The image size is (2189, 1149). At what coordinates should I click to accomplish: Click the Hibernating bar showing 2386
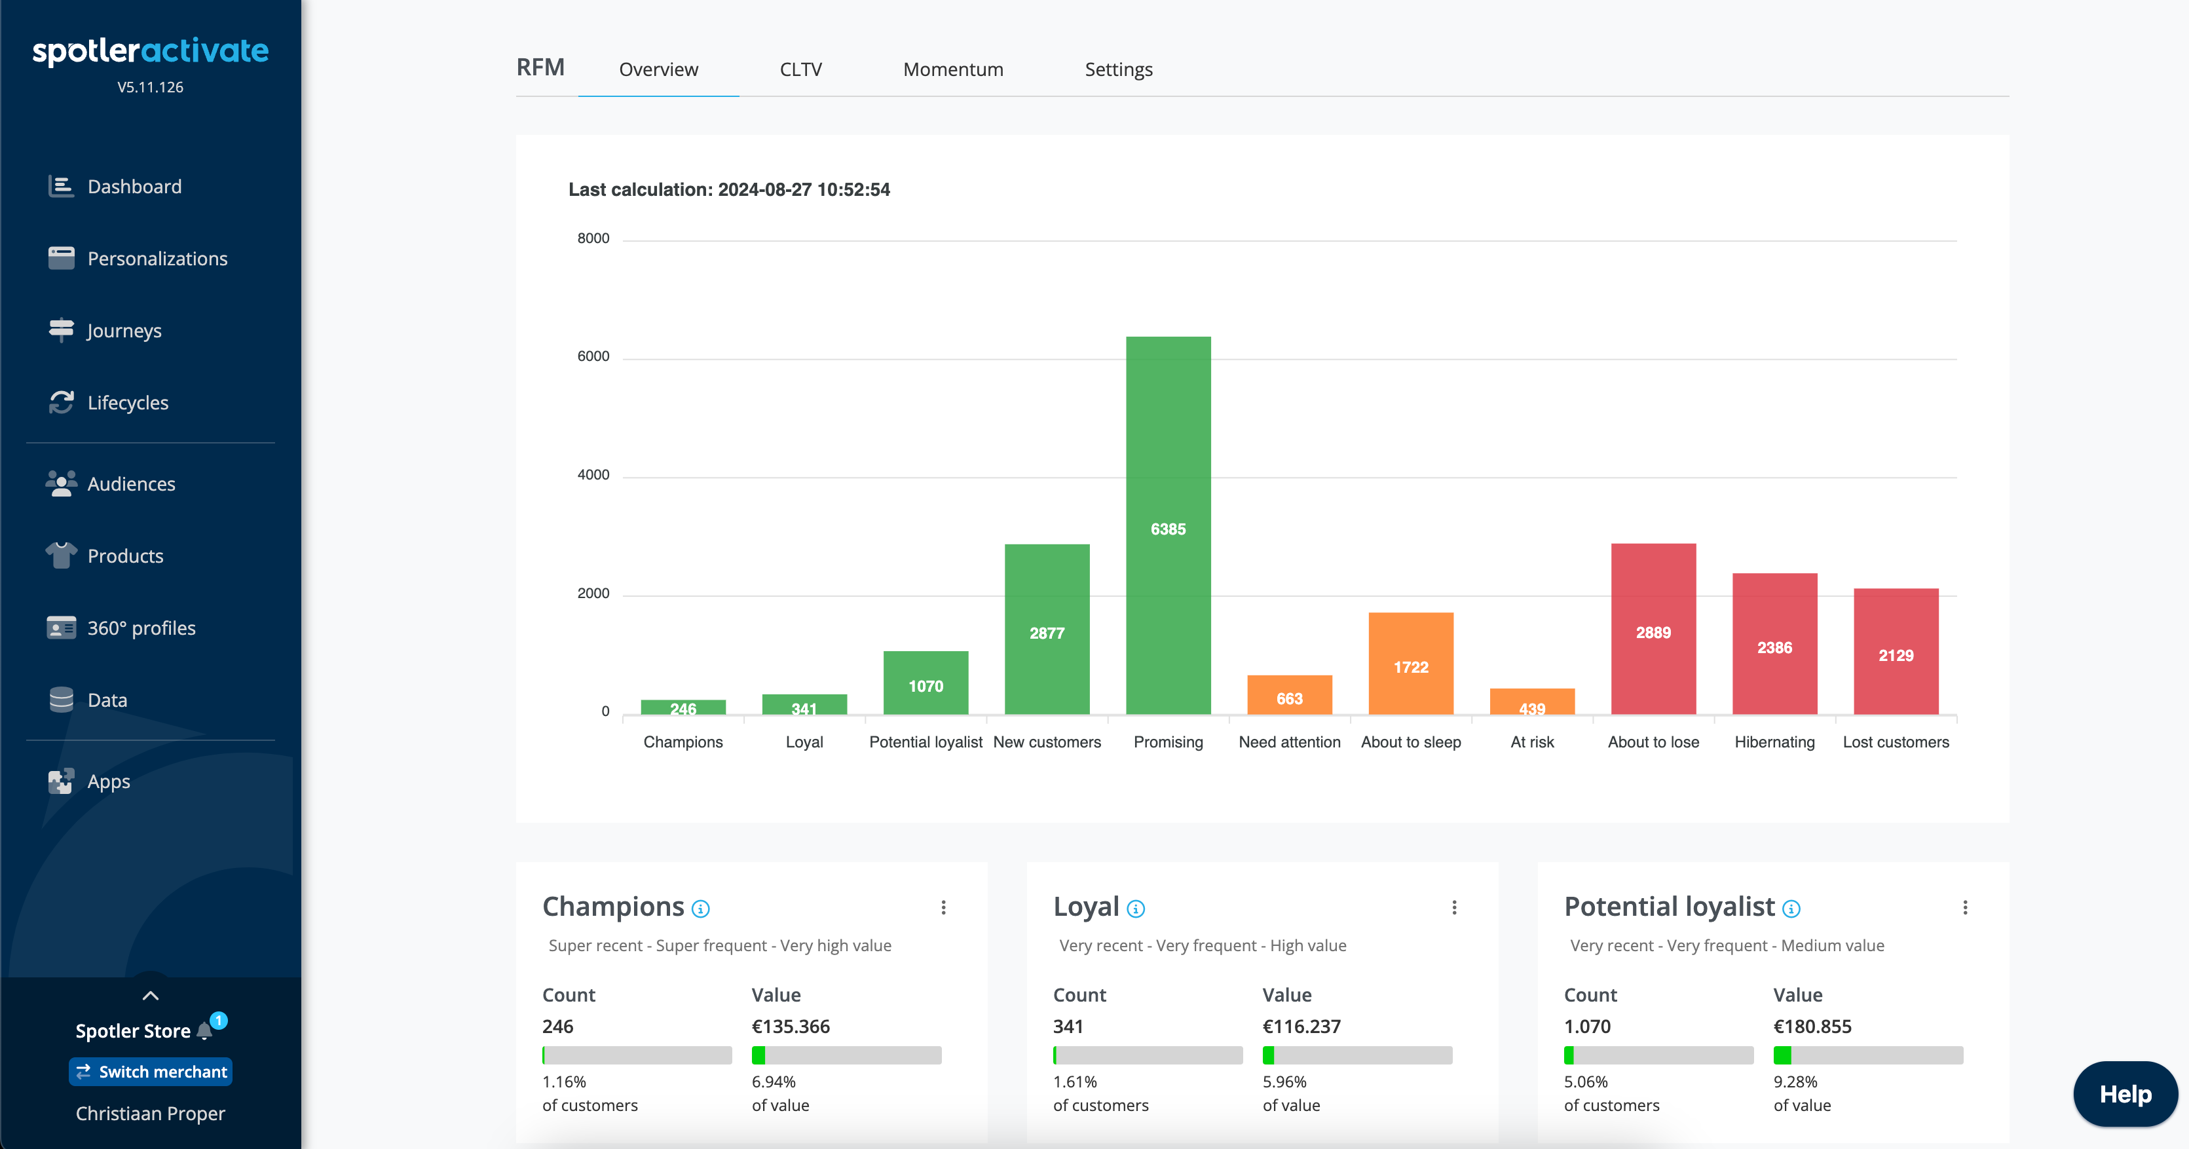(x=1774, y=644)
